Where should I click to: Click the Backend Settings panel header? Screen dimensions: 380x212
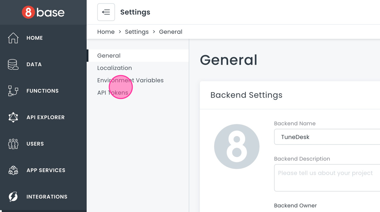tap(246, 95)
